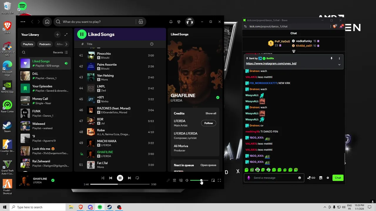
Task: Click the Windows taskbar search box
Action: coord(37,207)
